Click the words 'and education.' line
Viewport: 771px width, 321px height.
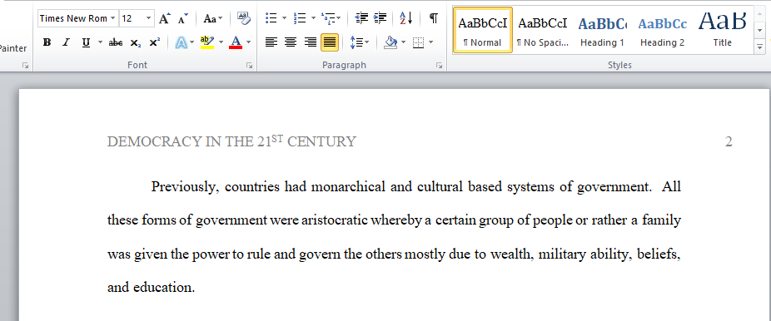tap(151, 287)
